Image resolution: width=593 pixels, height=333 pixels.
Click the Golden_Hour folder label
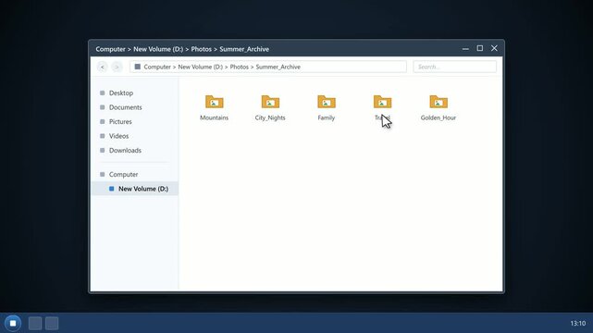[x=439, y=117]
